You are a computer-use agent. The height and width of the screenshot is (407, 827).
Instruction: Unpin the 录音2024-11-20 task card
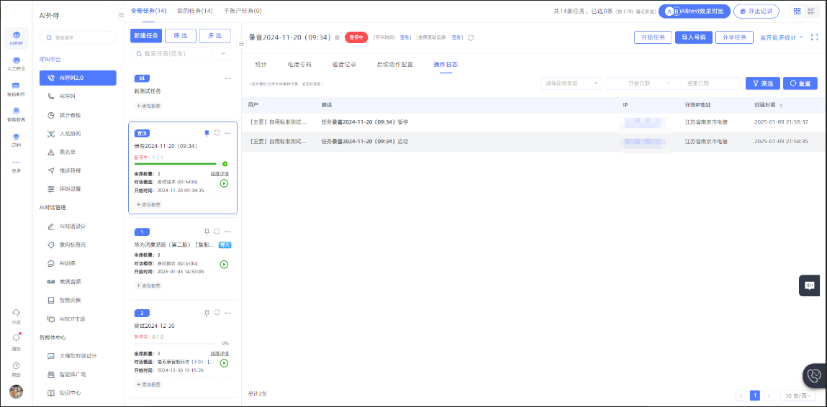click(x=207, y=133)
